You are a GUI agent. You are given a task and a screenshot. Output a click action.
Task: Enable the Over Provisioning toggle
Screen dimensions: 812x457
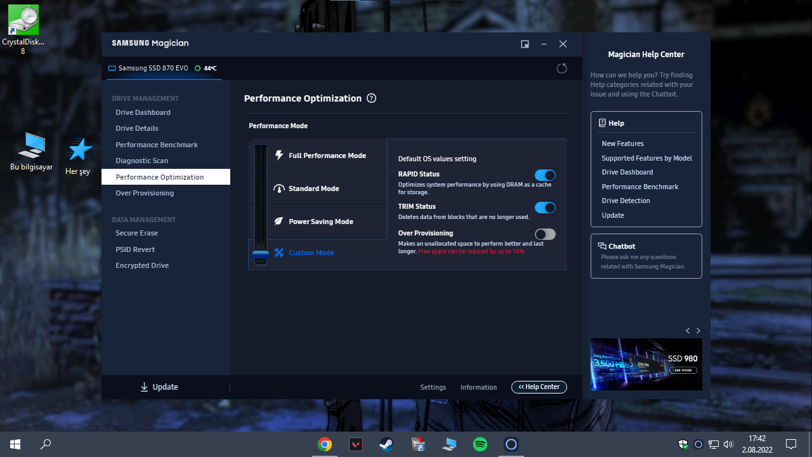pos(545,234)
